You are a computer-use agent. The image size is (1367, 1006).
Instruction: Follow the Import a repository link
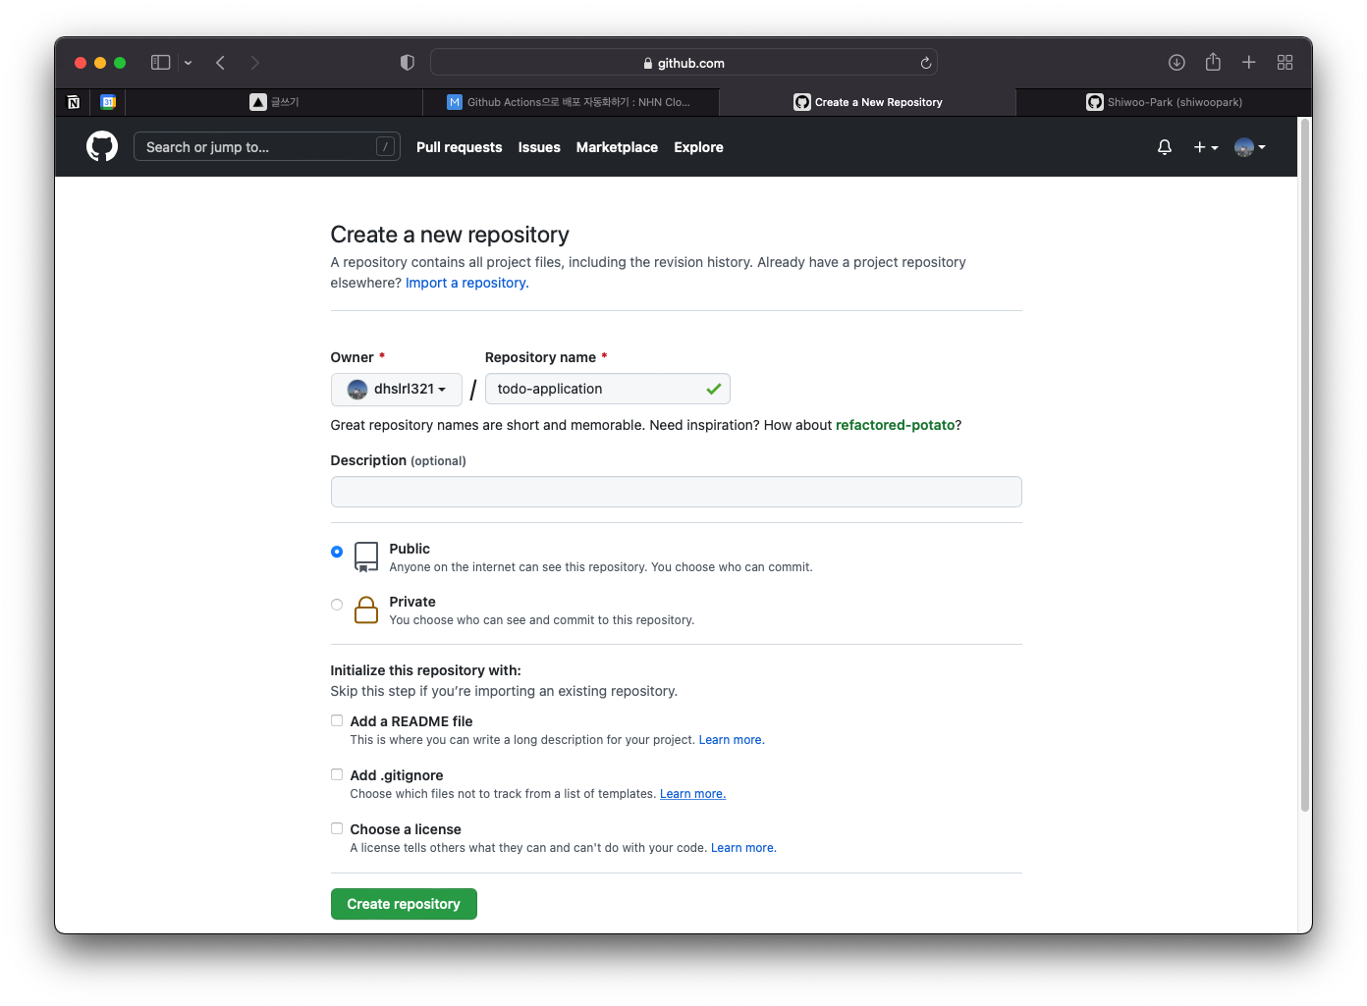point(467,283)
